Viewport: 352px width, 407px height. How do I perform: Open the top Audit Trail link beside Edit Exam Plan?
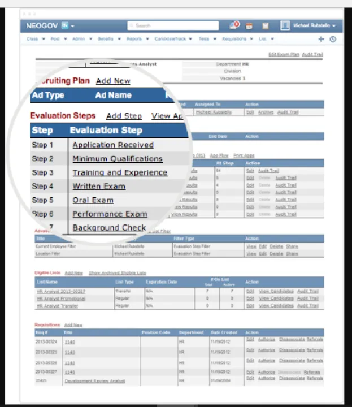(x=312, y=54)
